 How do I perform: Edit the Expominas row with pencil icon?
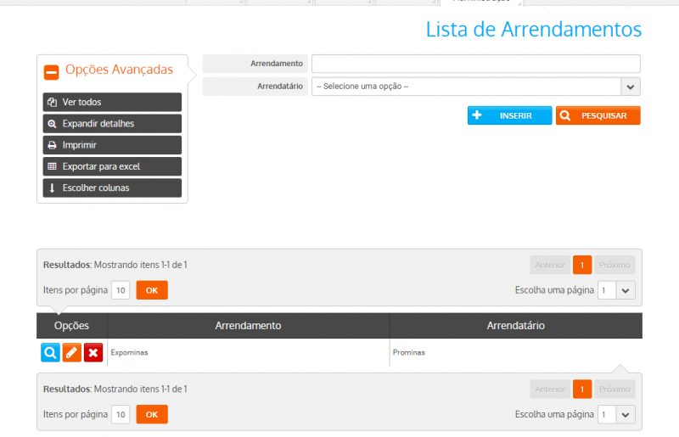(72, 352)
